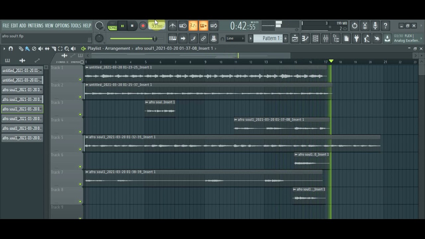Screen dimensions: 425x239
Task: Click the red record button
Action: coord(143,26)
